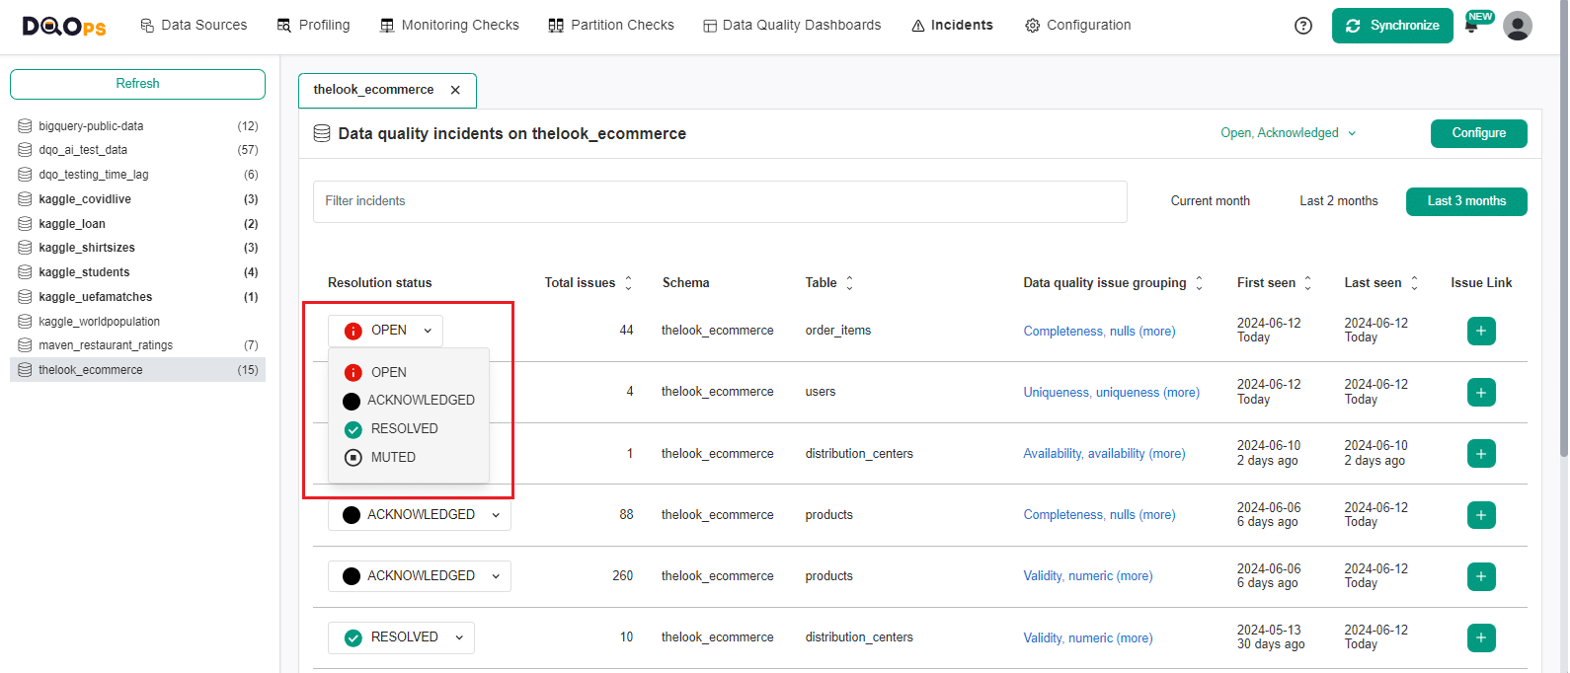Open ACKNOWLEDGED dropdown for 260 issues row
Image resolution: width=1570 pixels, height=673 pixels.
pyautogui.click(x=420, y=576)
